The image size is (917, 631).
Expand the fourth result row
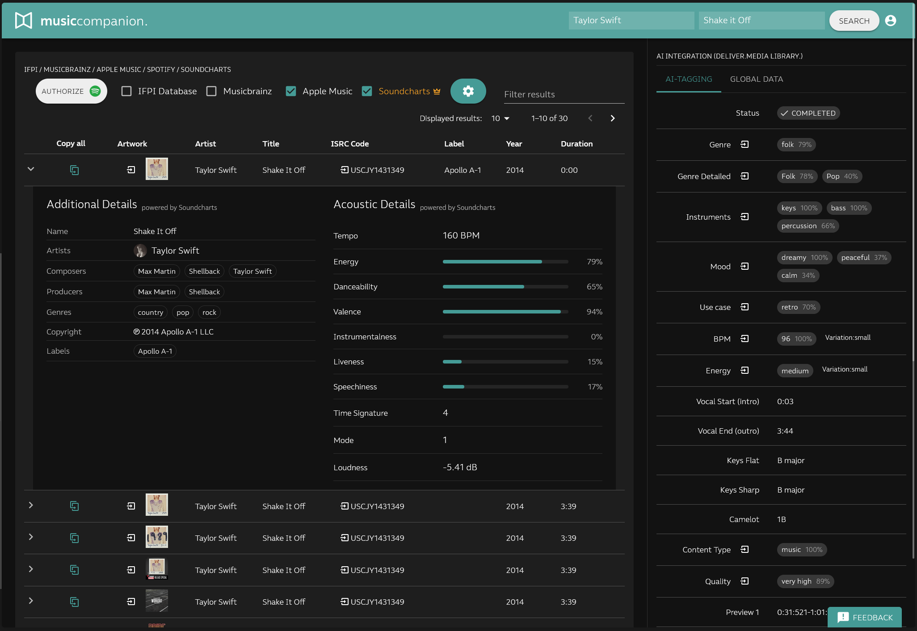click(31, 569)
